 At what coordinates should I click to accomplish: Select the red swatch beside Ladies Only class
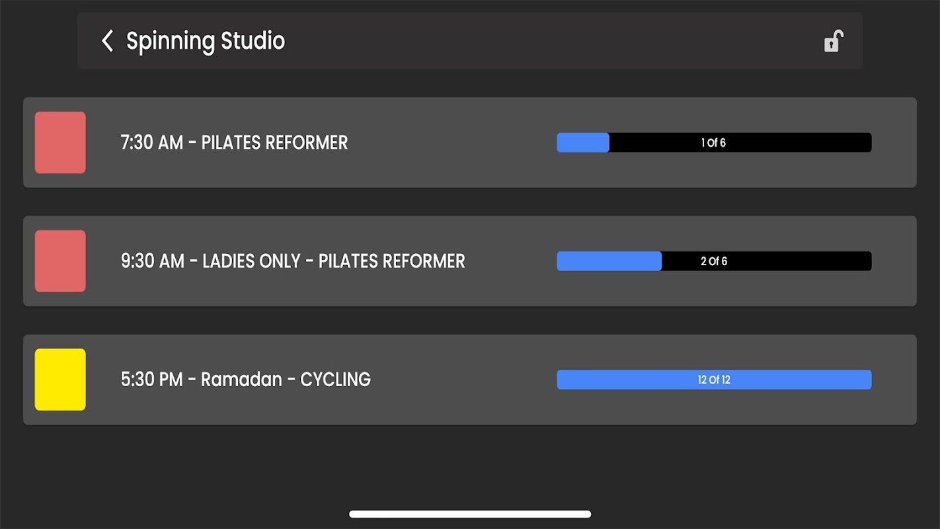pos(60,261)
